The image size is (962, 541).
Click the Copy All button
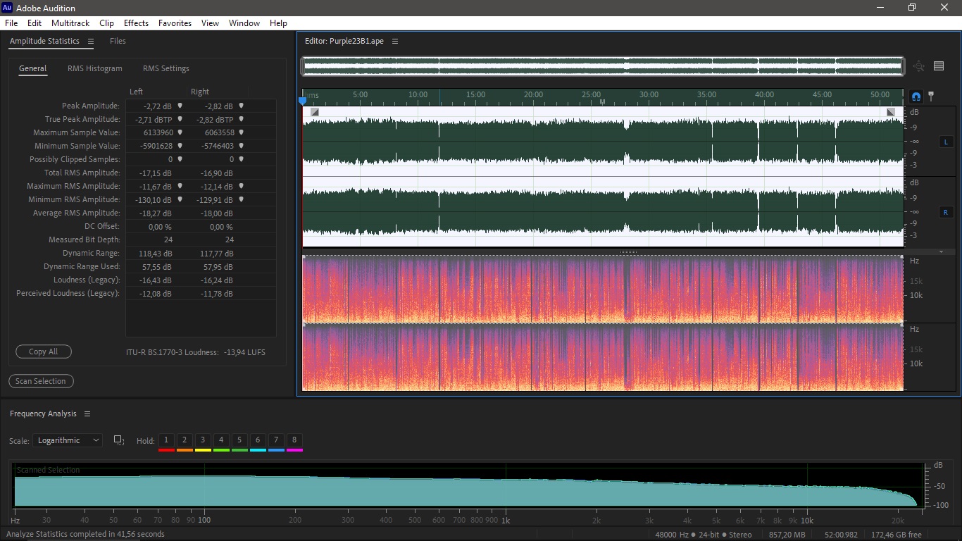44,352
